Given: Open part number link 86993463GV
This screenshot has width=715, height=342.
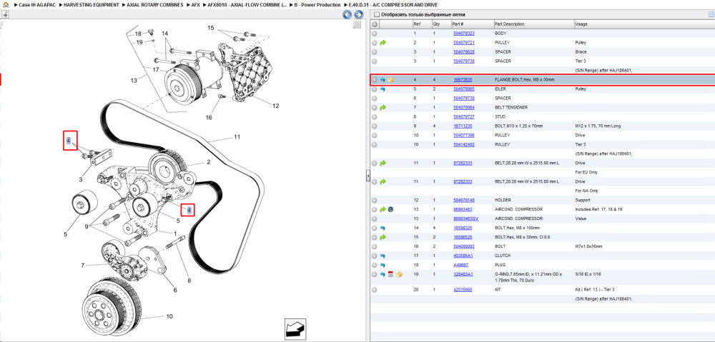Looking at the screenshot, I should (x=465, y=218).
